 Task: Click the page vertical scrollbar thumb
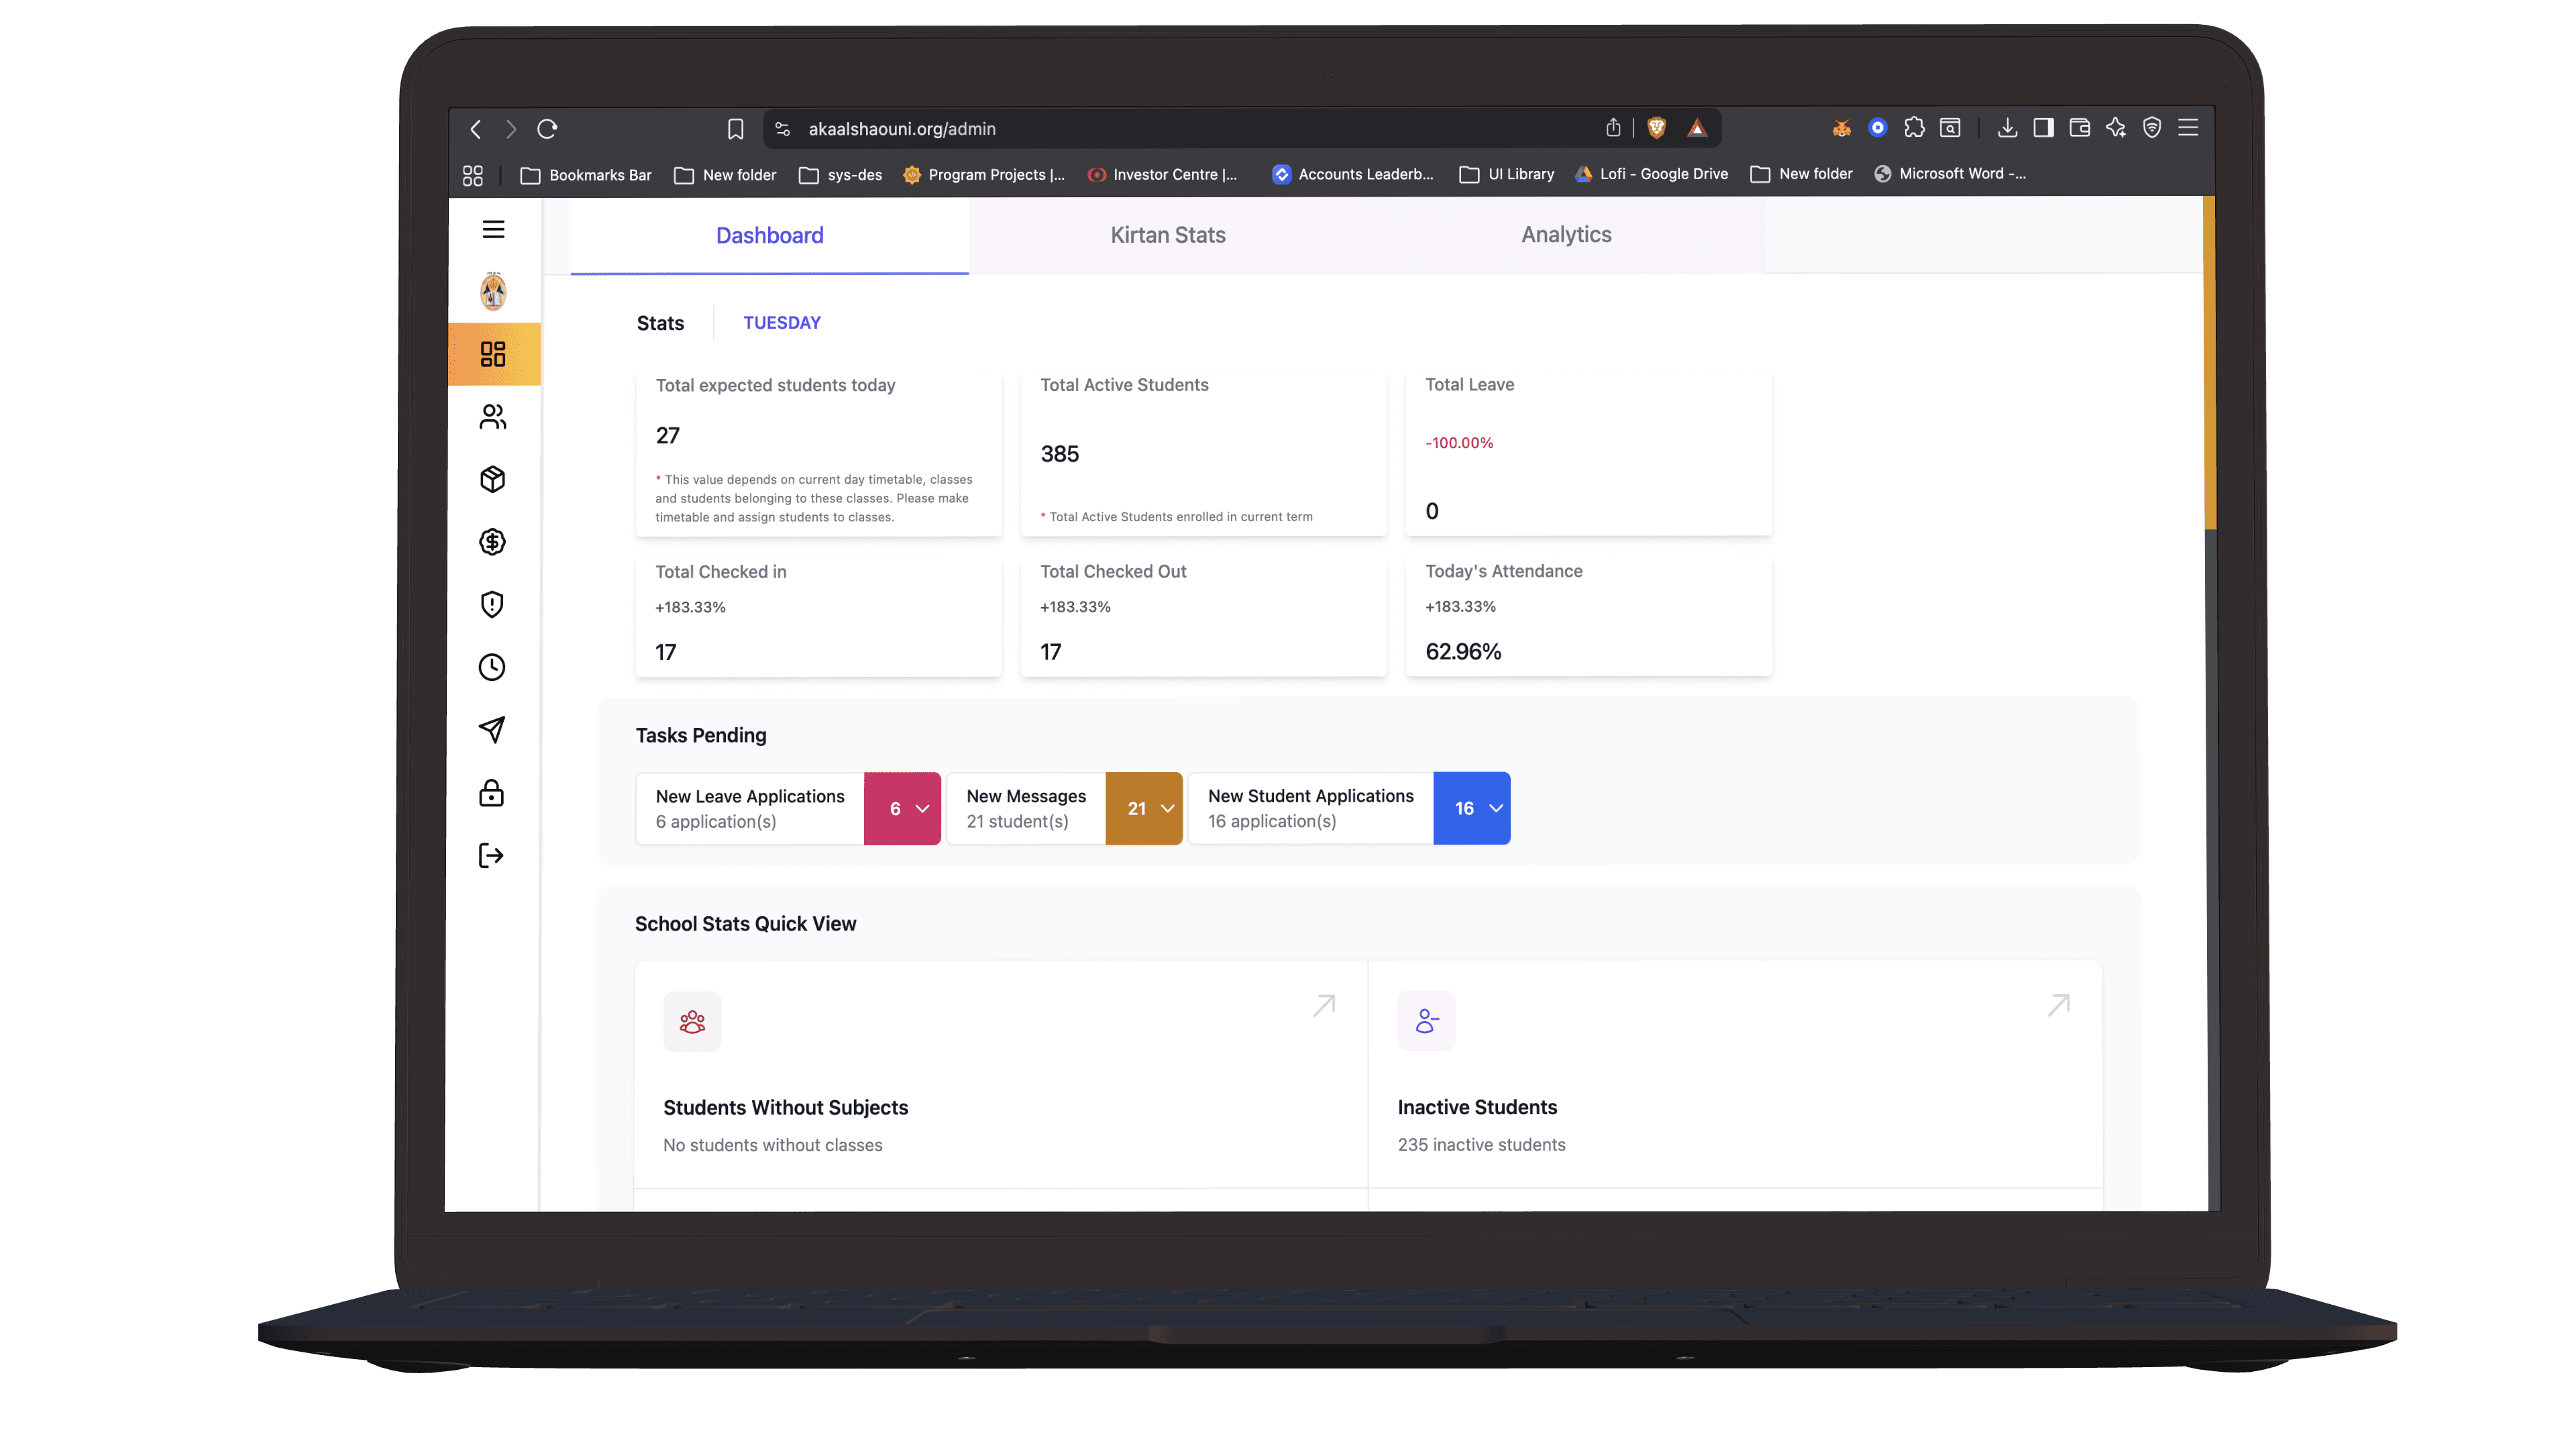click(x=2210, y=362)
